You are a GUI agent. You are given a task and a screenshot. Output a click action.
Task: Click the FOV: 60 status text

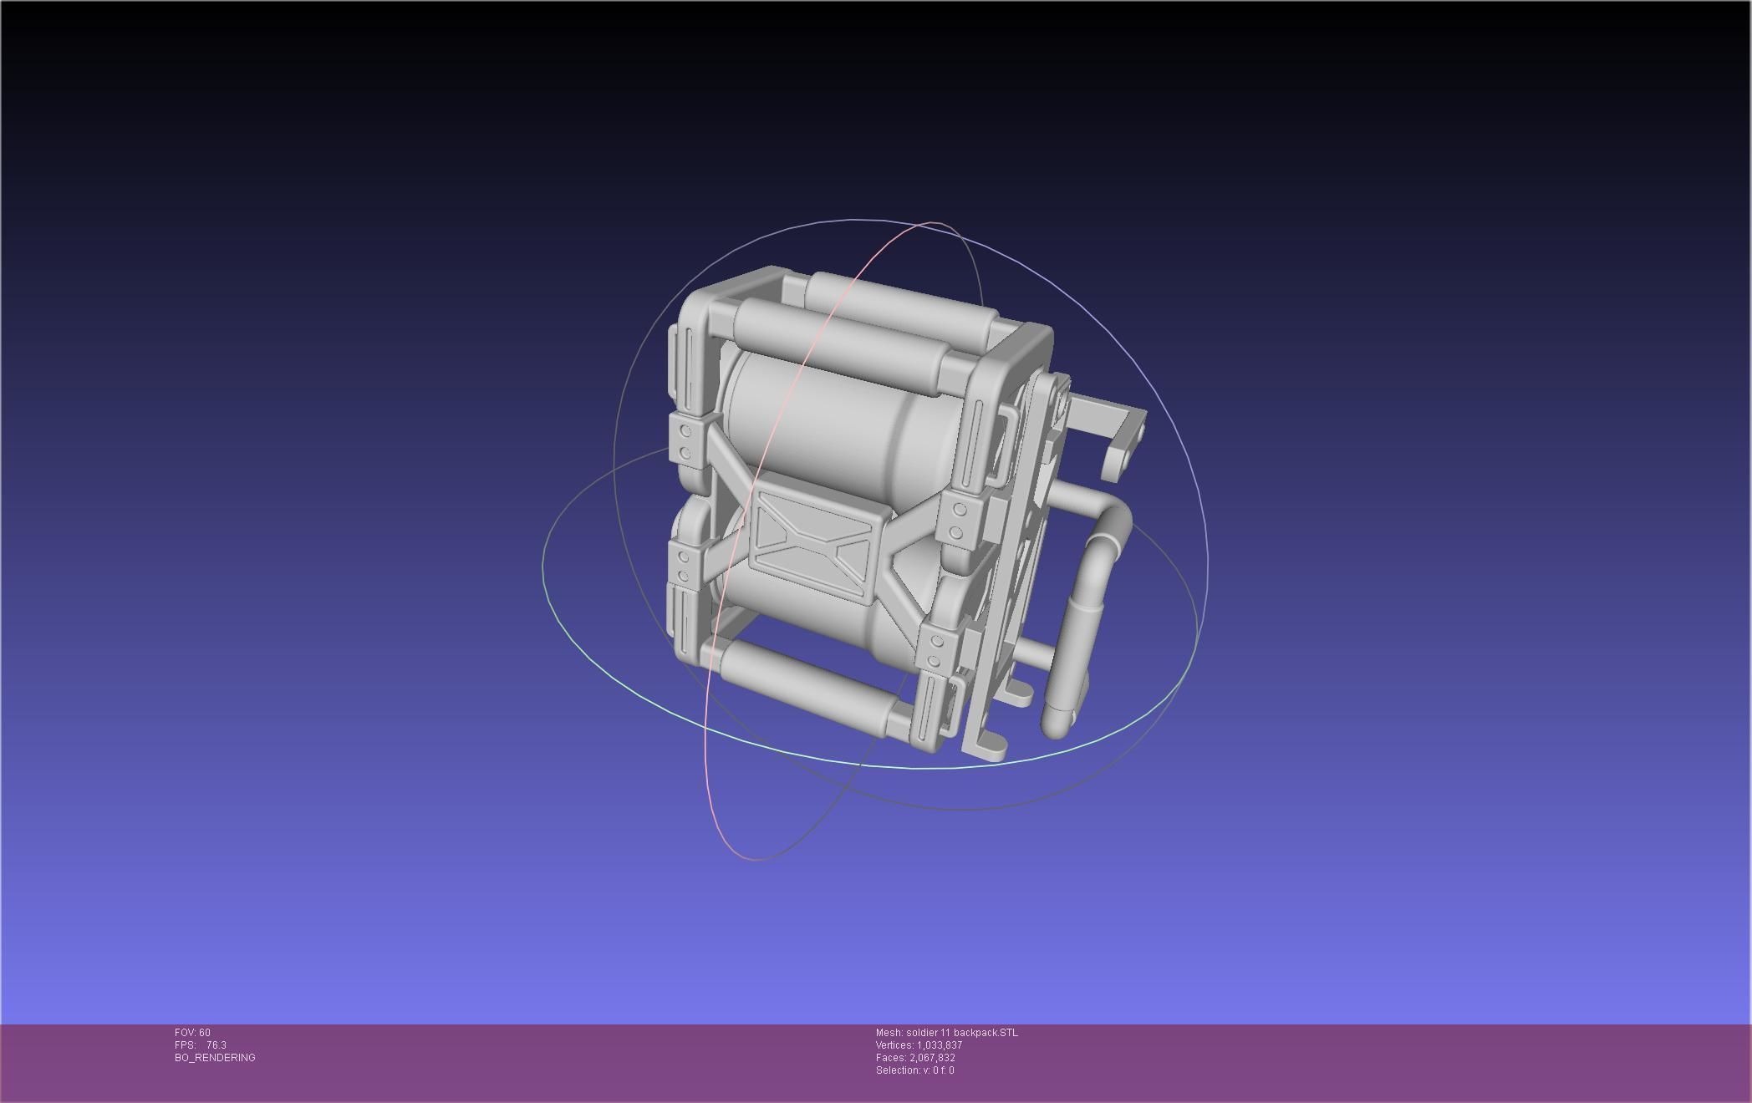[x=192, y=1033]
